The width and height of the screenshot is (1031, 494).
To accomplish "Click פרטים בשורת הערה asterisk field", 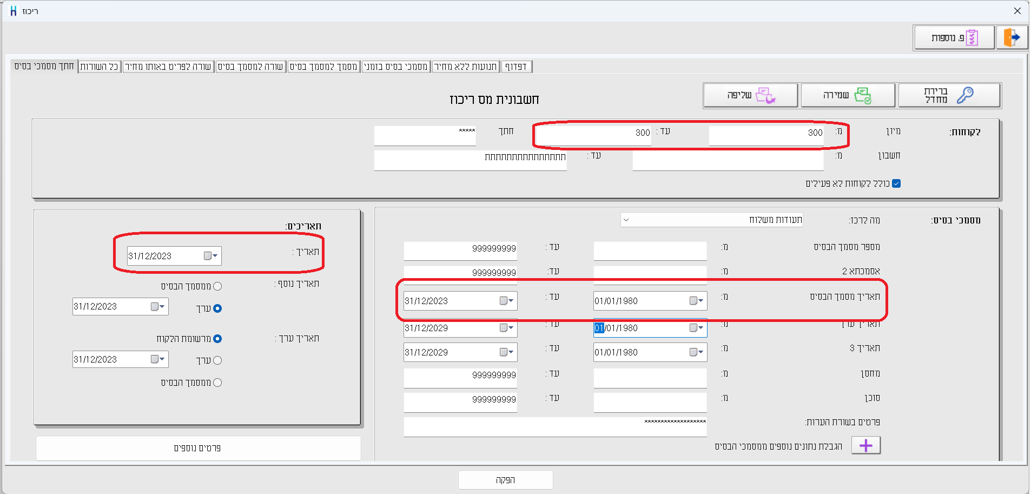I will pyautogui.click(x=555, y=426).
